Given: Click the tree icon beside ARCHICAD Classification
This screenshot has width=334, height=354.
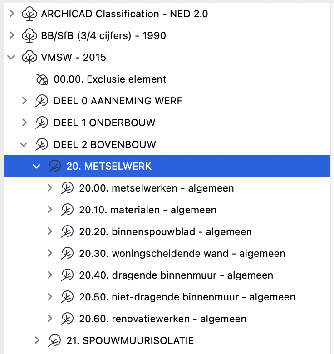Looking at the screenshot, I should 29,14.
